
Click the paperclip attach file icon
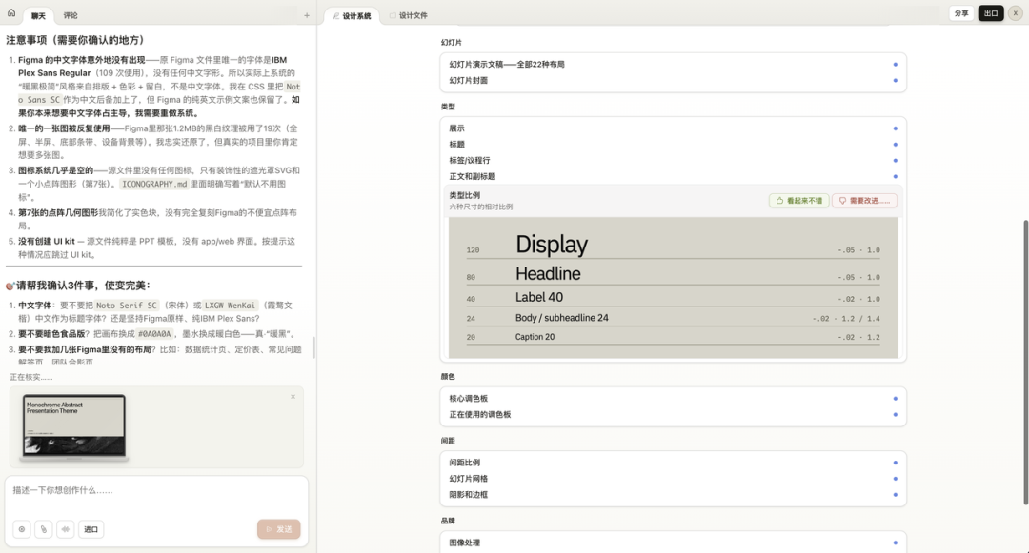(x=43, y=529)
